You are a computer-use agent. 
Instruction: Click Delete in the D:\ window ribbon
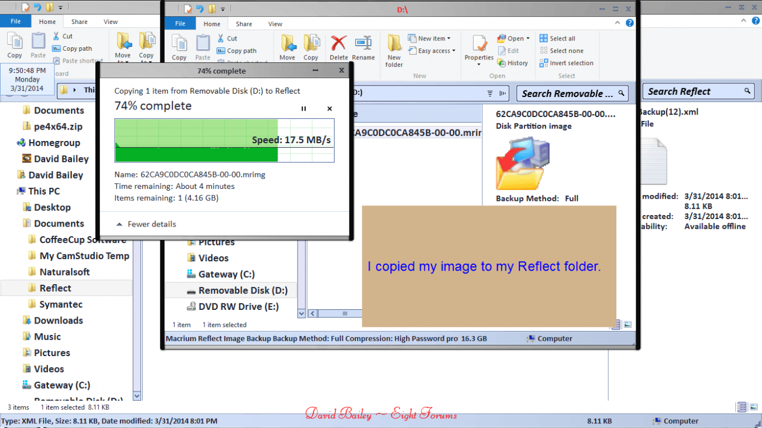[x=339, y=48]
